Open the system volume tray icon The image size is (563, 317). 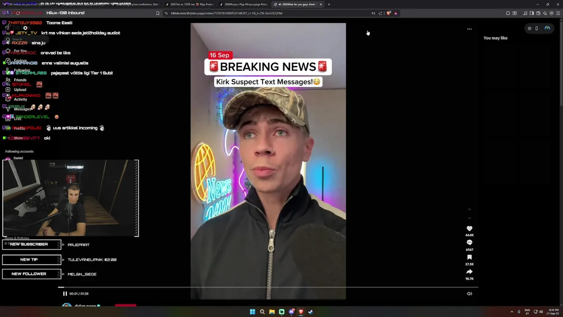click(541, 312)
